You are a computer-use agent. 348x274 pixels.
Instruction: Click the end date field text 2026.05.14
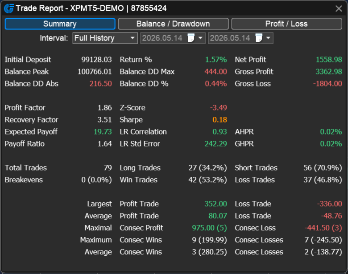[x=230, y=38]
